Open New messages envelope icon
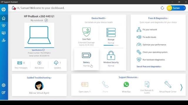This screenshot has width=188, height=105. (20, 63)
